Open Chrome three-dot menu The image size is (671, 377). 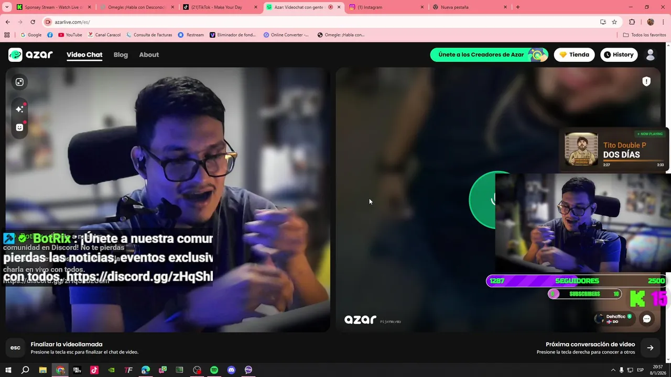click(x=663, y=22)
